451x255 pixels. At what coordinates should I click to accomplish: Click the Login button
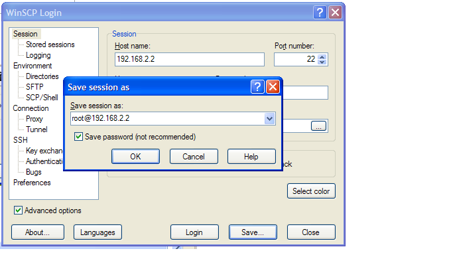coord(194,232)
